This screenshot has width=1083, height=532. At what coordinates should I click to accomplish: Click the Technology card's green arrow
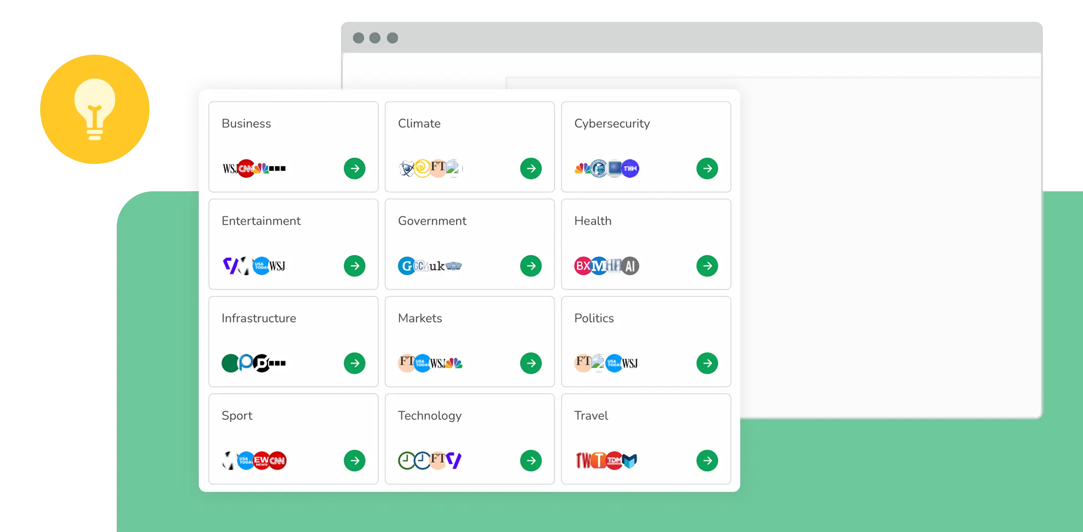pos(531,460)
